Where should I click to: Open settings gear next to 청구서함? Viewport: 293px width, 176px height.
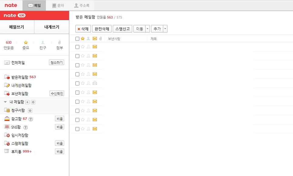[x=29, y=111]
